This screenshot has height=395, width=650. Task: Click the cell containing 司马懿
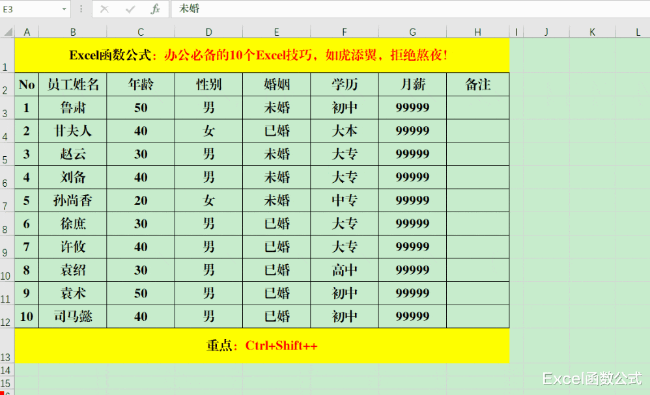coord(72,316)
